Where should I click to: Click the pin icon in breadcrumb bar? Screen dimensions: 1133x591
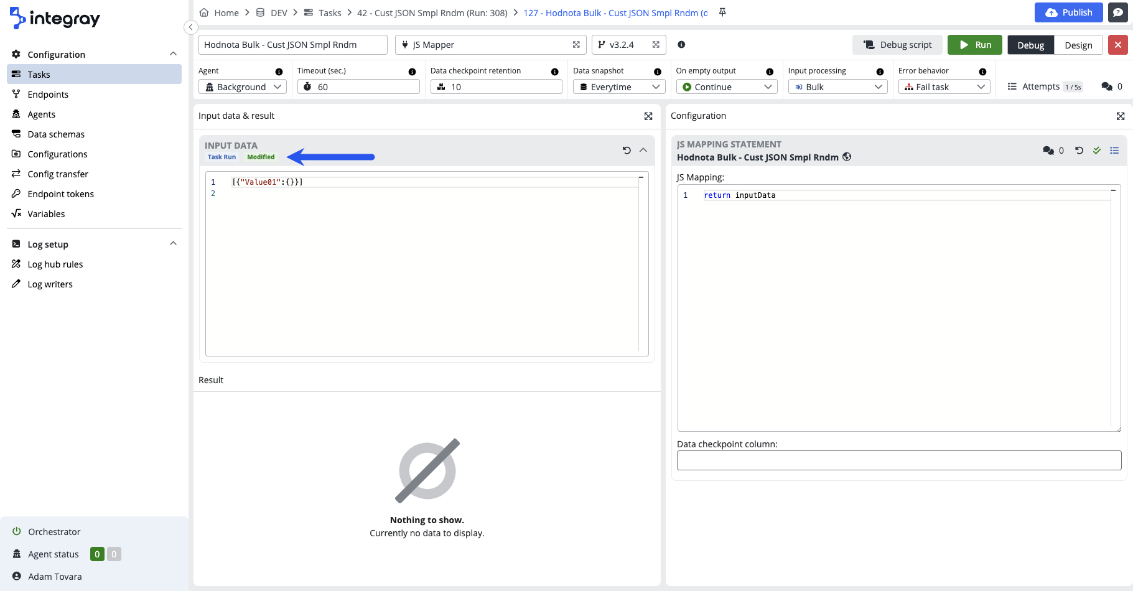pyautogui.click(x=722, y=12)
